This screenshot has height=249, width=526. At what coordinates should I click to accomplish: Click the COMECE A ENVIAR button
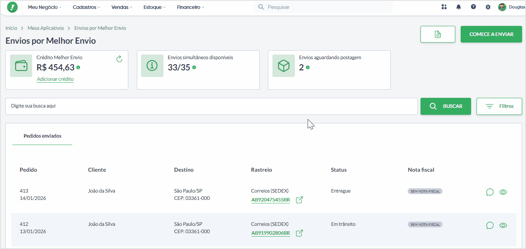tap(491, 34)
